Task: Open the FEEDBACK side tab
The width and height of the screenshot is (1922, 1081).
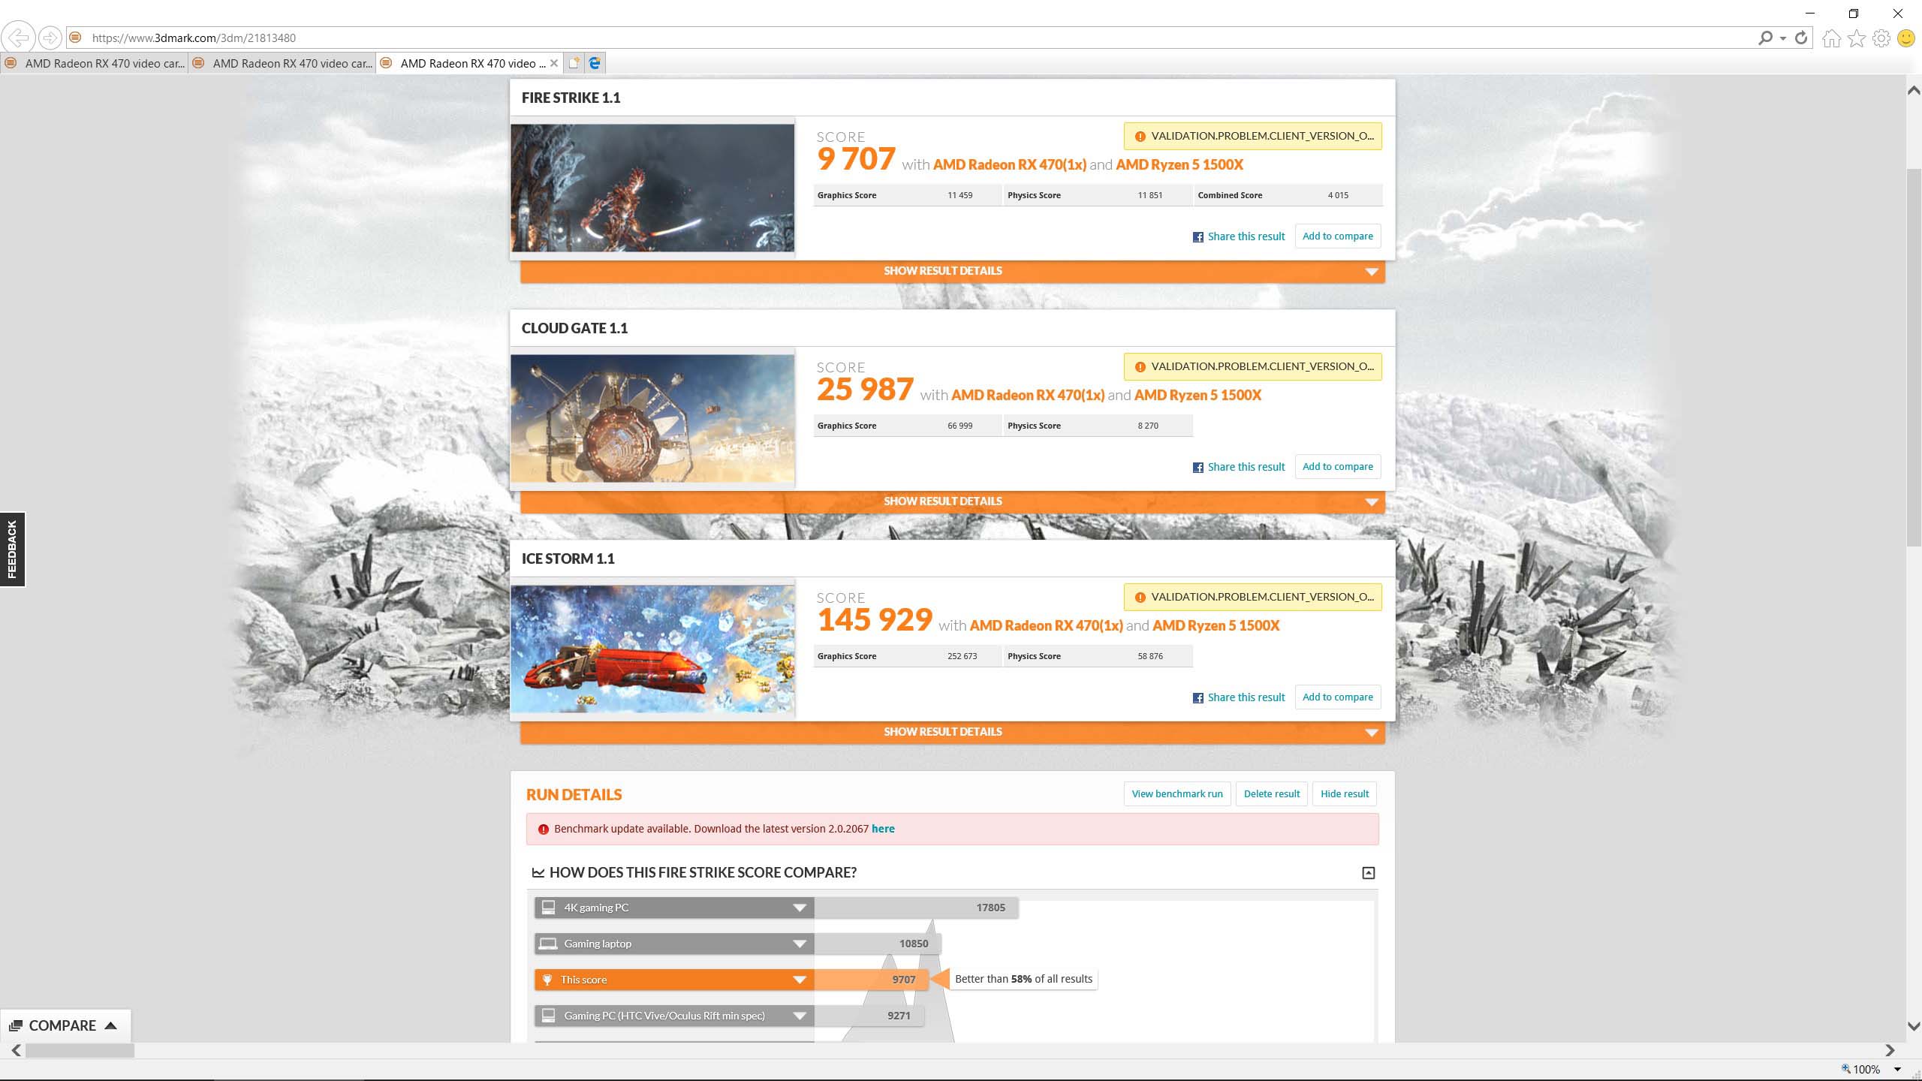Action: point(12,550)
